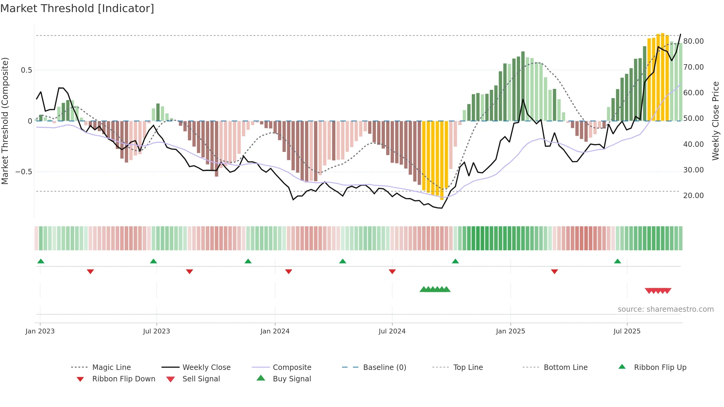This screenshot has width=724, height=407.
Task: Click the green Buy Signal triangle cluster in 2024
Action: tap(435, 289)
